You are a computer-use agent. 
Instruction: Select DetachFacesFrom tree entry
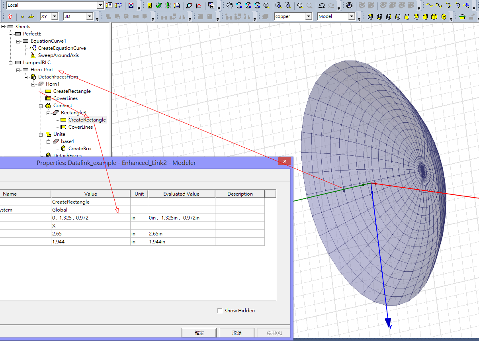58,77
